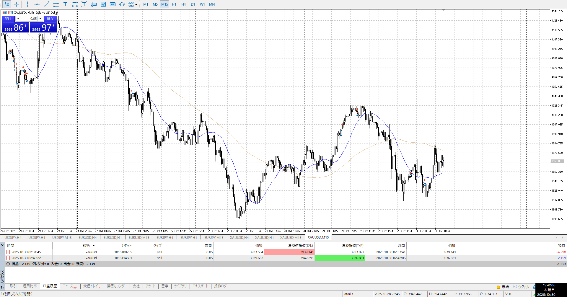The height and width of the screenshot is (297, 567).
Task: Select the trendline drawing tool
Action: coord(46,4)
